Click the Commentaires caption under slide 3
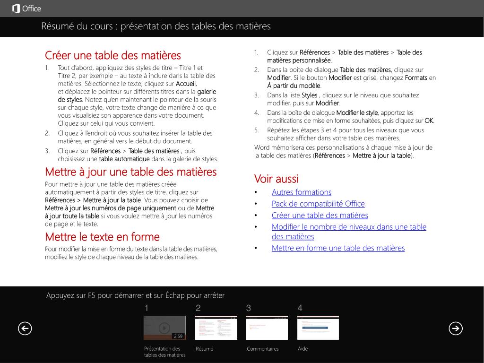The width and height of the screenshot is (484, 363). (262, 348)
